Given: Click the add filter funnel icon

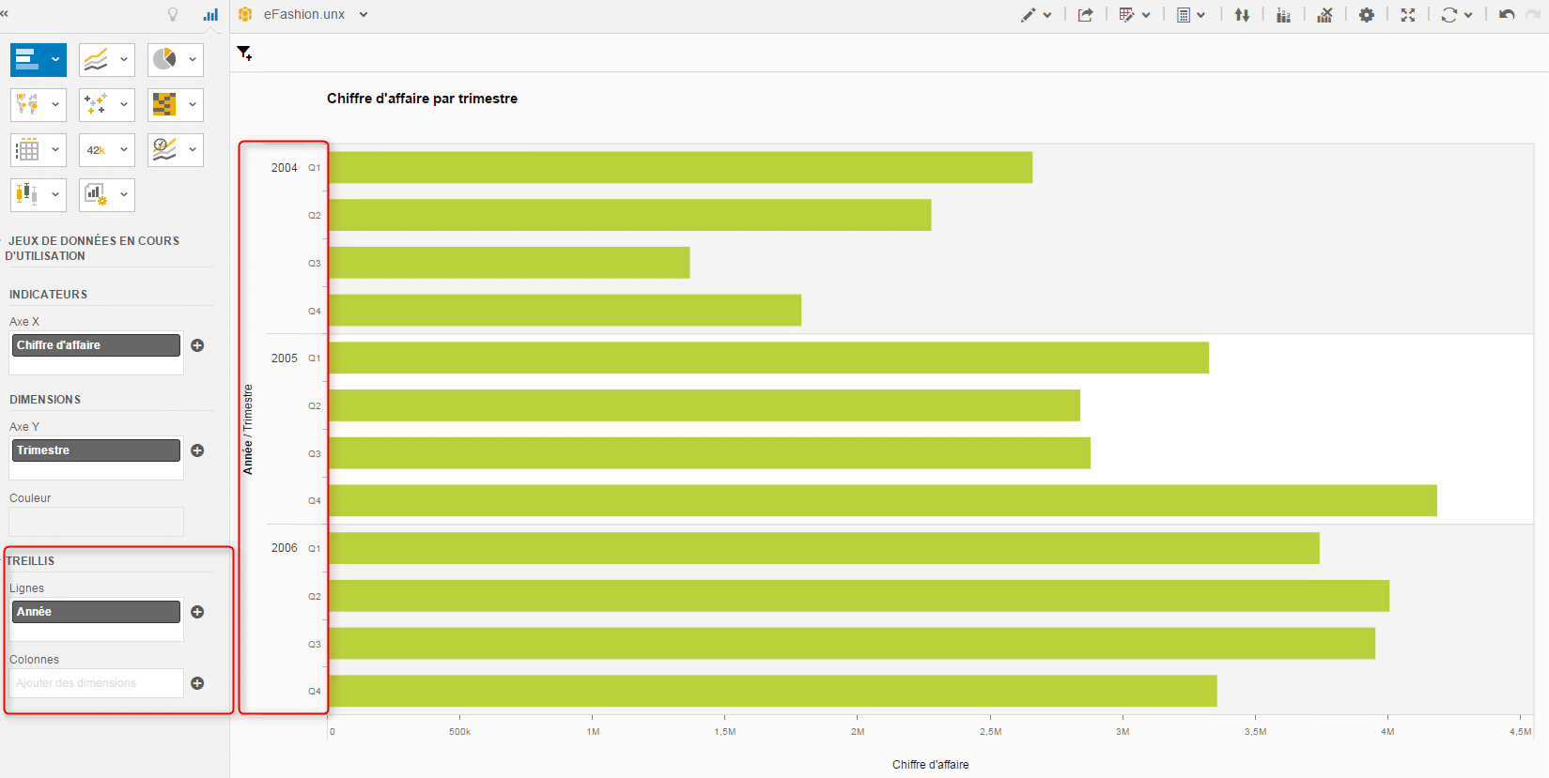Looking at the screenshot, I should click(244, 53).
